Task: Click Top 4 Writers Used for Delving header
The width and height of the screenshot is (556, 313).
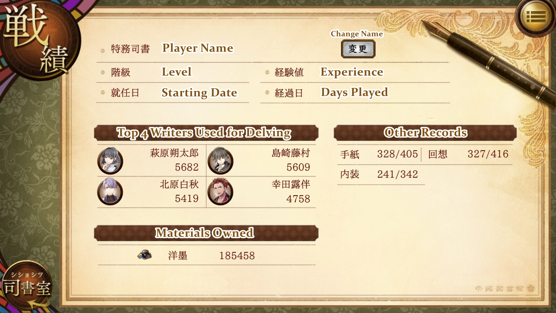Action: [206, 133]
